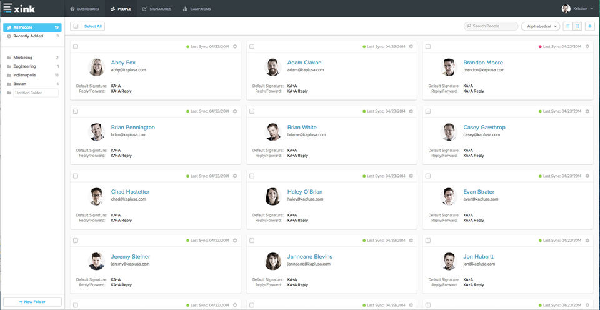600x310 pixels.
Task: Open Casey Gawthrop name link
Action: (x=484, y=127)
